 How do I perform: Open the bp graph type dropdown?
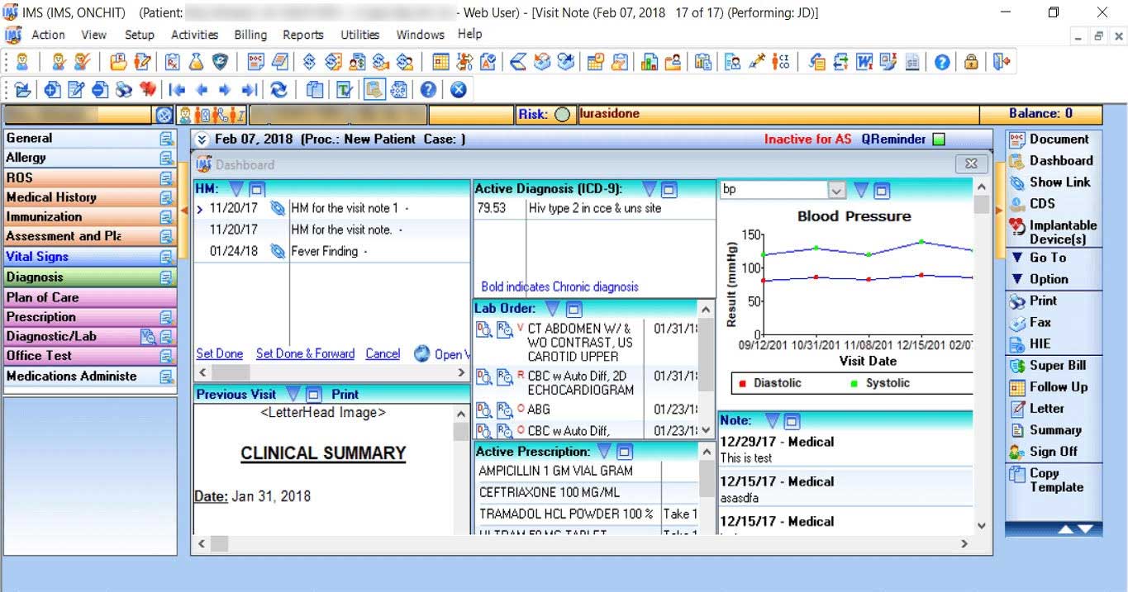pyautogui.click(x=836, y=191)
